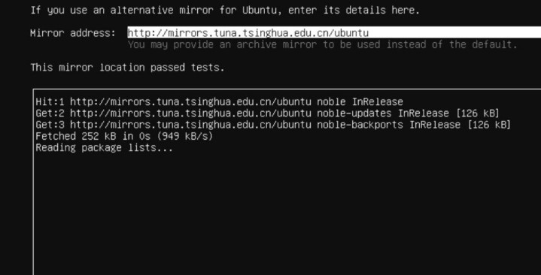Select the archive mirror hint text below the field
The height and width of the screenshot is (275, 541).
point(323,44)
